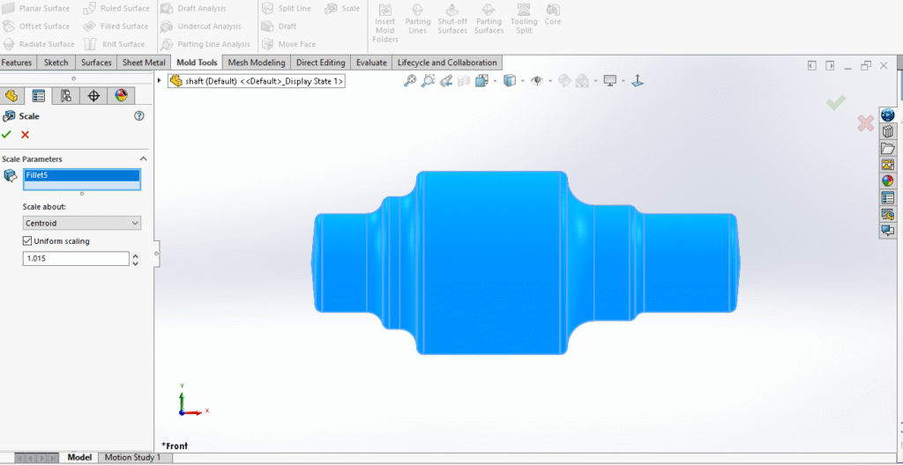Image resolution: width=903 pixels, height=465 pixels.
Task: Open Display Style dropdown arrow
Action: [523, 81]
